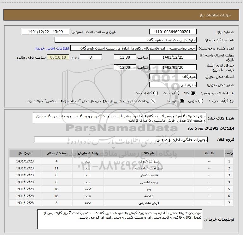243x235 pixels.
Task: Click remaining time counter 00:10:10
Action: (x=58, y=57)
